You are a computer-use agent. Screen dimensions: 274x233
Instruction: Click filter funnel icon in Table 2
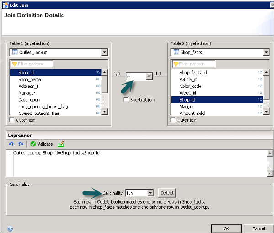coord(175,64)
